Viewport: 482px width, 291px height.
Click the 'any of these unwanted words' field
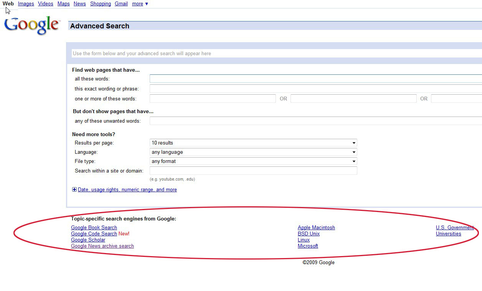[x=316, y=121]
